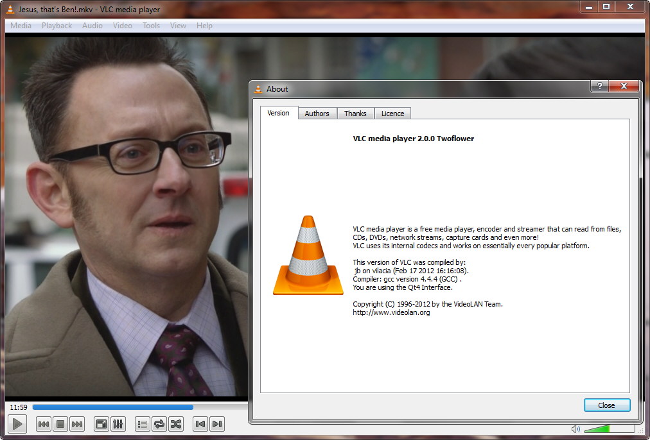Click the Close button in About dialog
Image resolution: width=650 pixels, height=440 pixels.
[607, 405]
